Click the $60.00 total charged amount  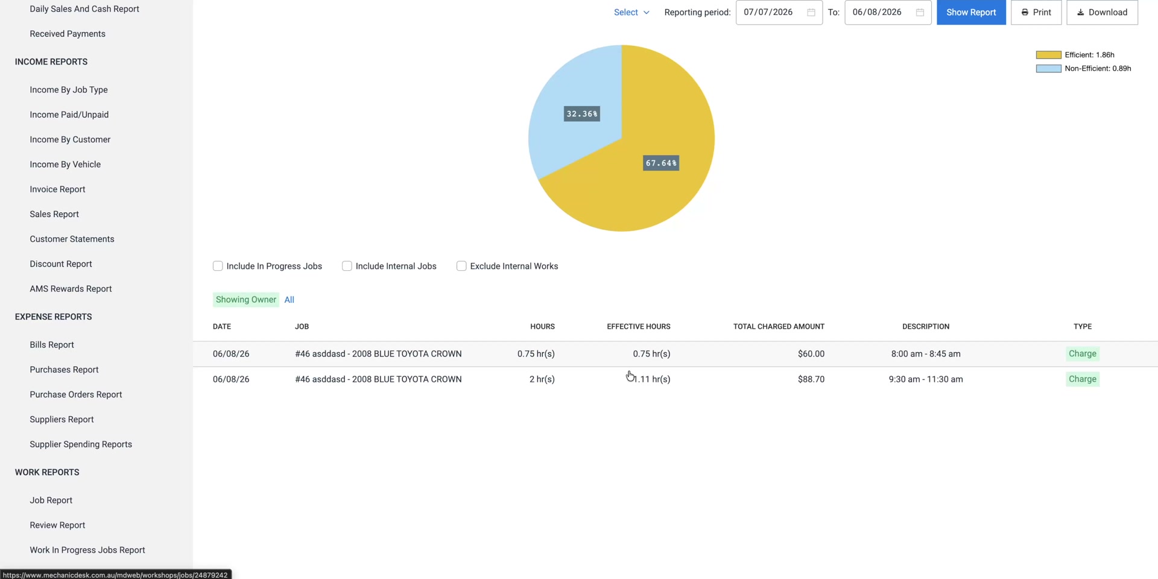point(811,354)
